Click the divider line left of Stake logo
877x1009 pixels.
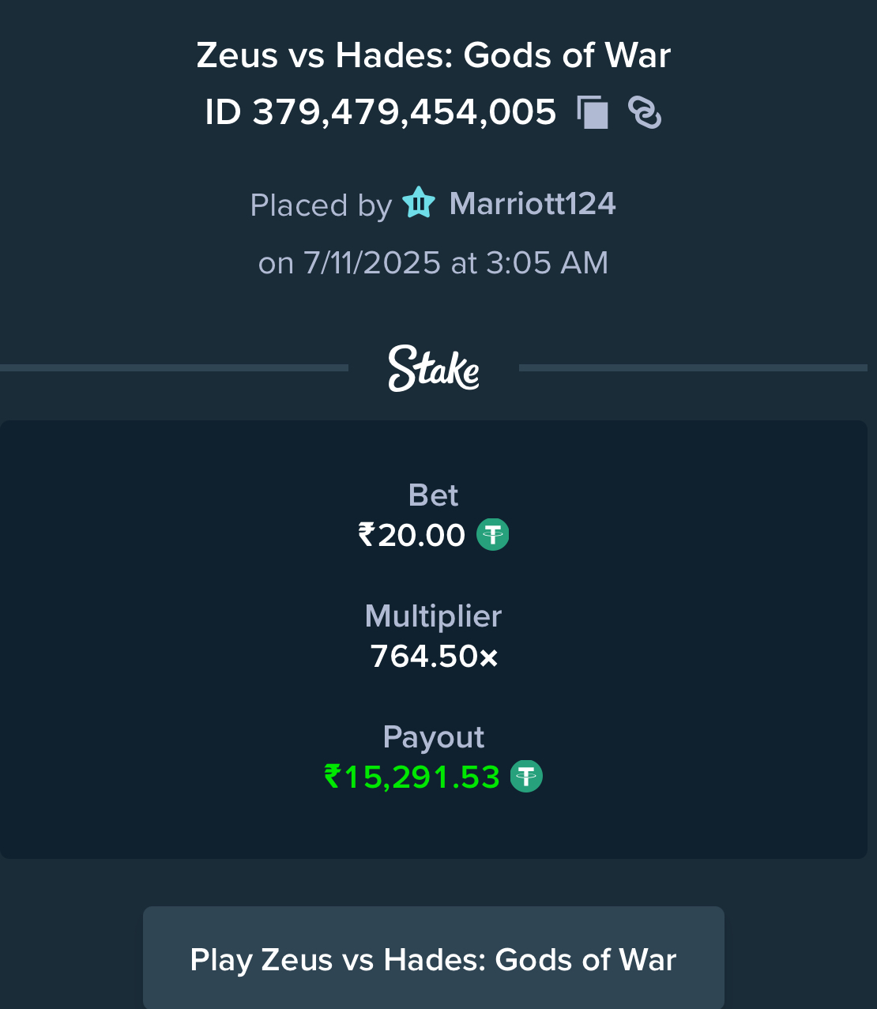174,367
